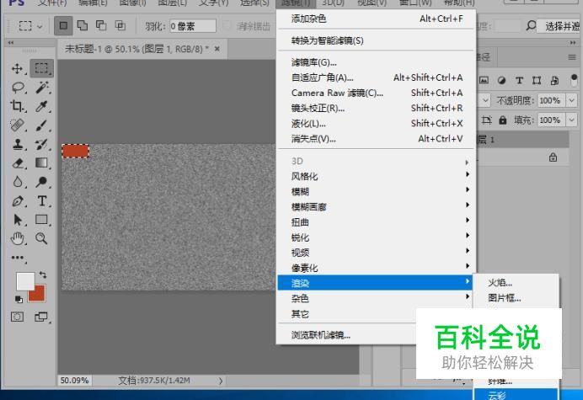Select the Eraser tool
583x400 pixels.
(x=18, y=163)
